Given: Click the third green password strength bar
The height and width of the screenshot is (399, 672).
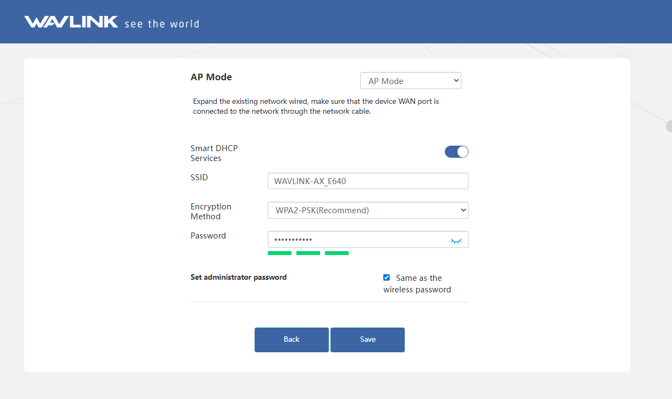Looking at the screenshot, I should coord(337,253).
